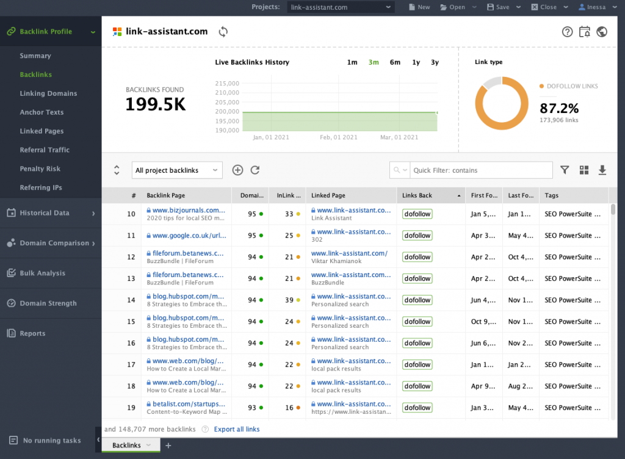625x459 pixels.
Task: Click the table vertical scrollbar thumb
Action: [613, 209]
